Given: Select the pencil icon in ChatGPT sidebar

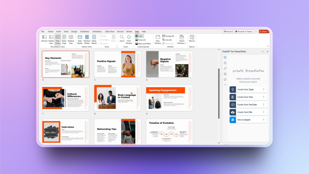Looking at the screenshot, I should (x=225, y=69).
